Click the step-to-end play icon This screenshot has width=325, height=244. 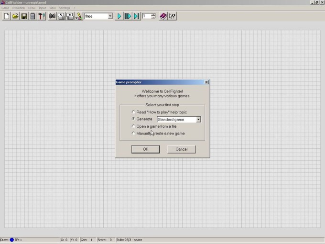(137, 16)
